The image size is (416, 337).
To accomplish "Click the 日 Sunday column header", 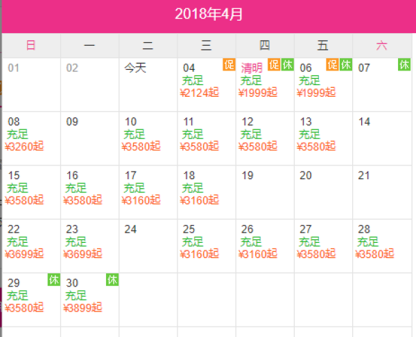I will tap(31, 46).
